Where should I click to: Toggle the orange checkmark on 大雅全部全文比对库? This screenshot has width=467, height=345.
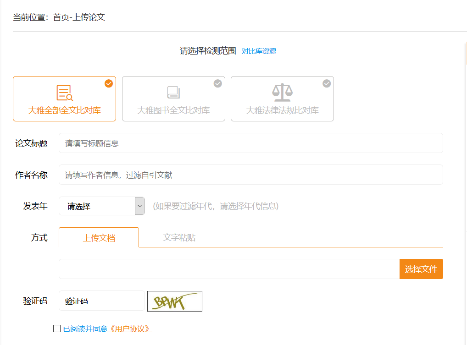click(x=109, y=83)
